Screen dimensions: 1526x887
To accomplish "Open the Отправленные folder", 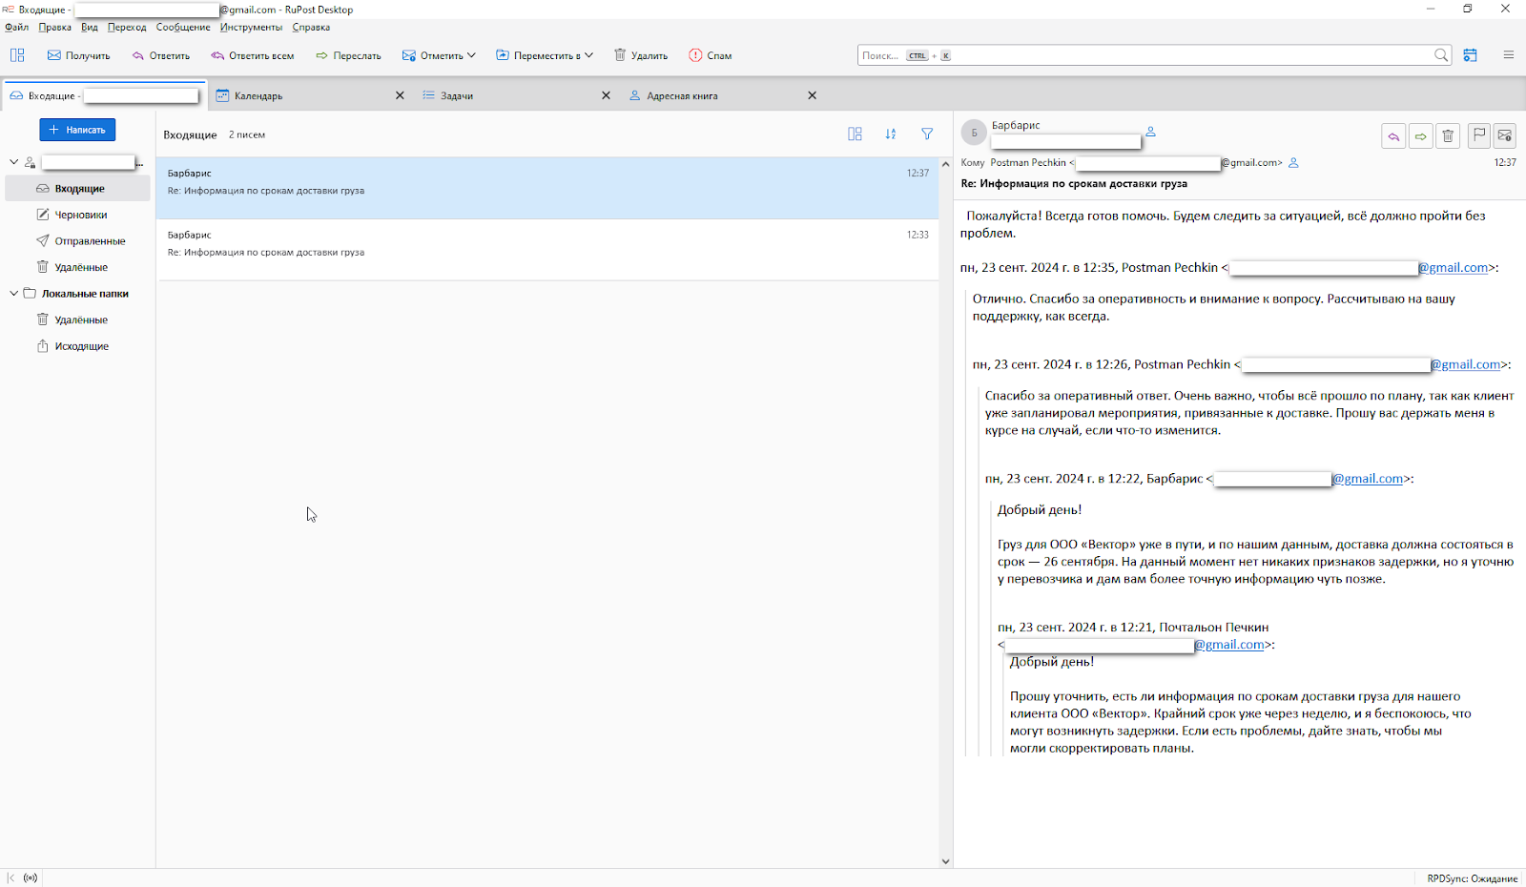I will click(x=77, y=241).
